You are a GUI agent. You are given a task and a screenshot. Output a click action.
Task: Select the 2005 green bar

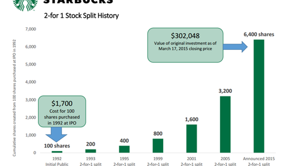click(225, 124)
